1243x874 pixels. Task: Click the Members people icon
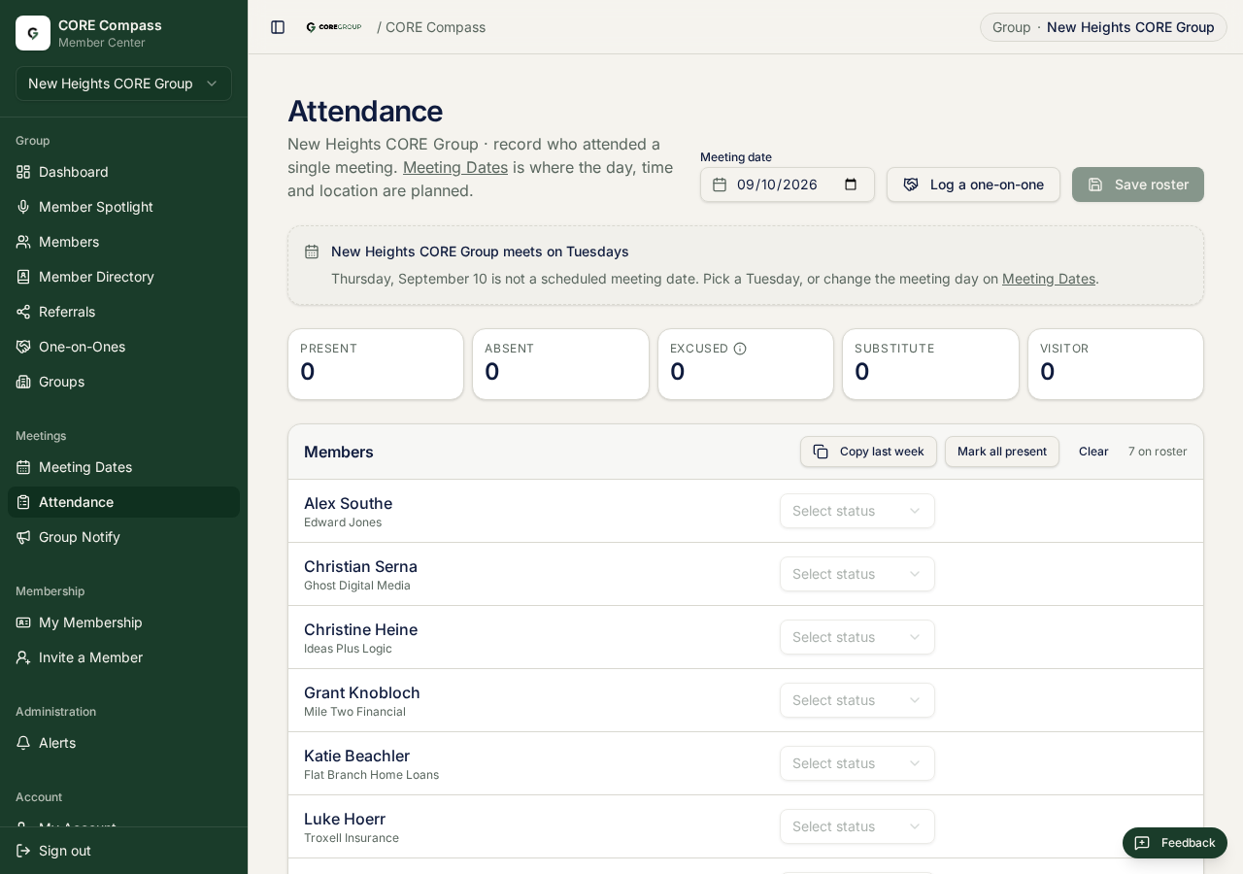pos(23,242)
